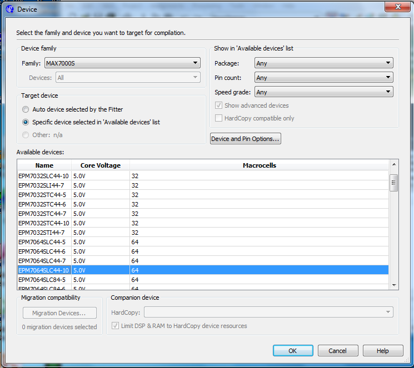Select device EPM7032STC44-10
The width and height of the screenshot is (414, 368).
[203, 223]
